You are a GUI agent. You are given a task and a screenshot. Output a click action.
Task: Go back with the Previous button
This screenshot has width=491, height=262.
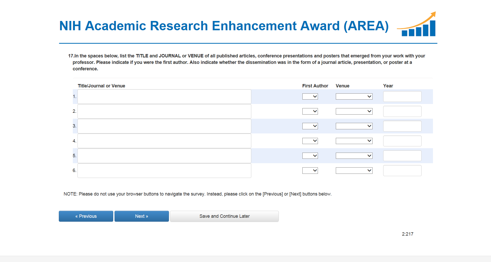point(86,216)
